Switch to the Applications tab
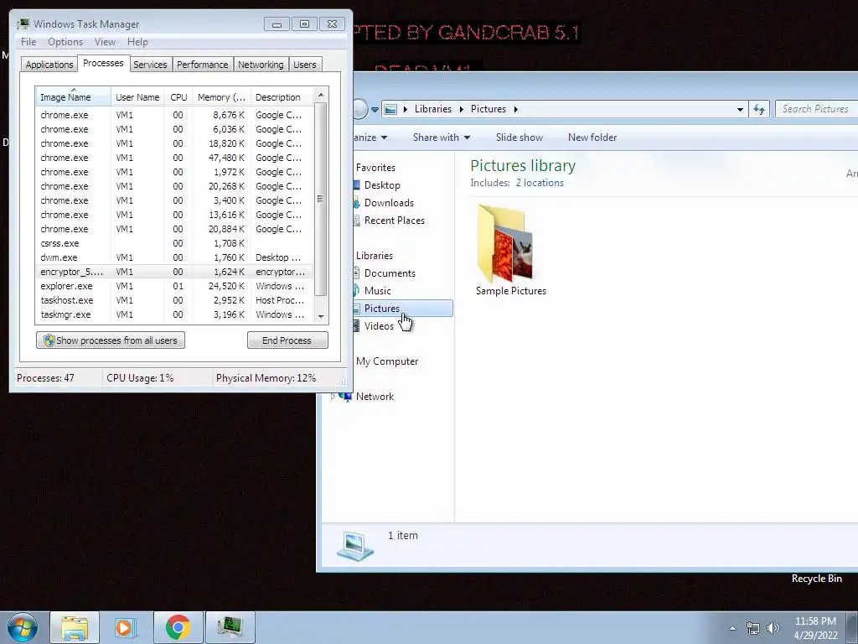The height and width of the screenshot is (644, 858). pyautogui.click(x=49, y=65)
